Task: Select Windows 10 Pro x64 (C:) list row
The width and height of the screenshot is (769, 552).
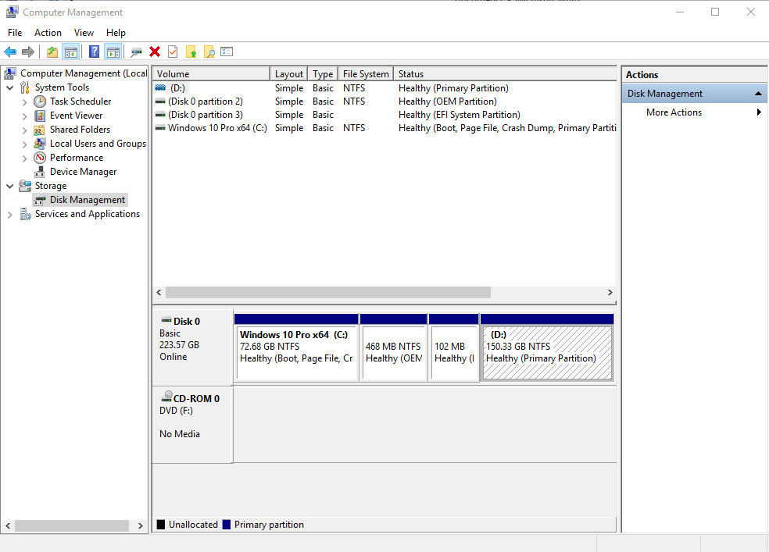Action: tap(384, 128)
